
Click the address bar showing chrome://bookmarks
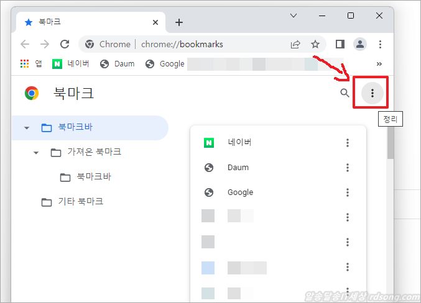199,44
